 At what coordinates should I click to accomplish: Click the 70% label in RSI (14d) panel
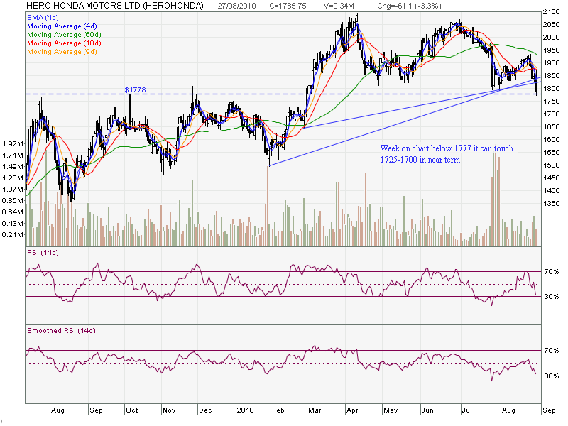click(x=552, y=272)
